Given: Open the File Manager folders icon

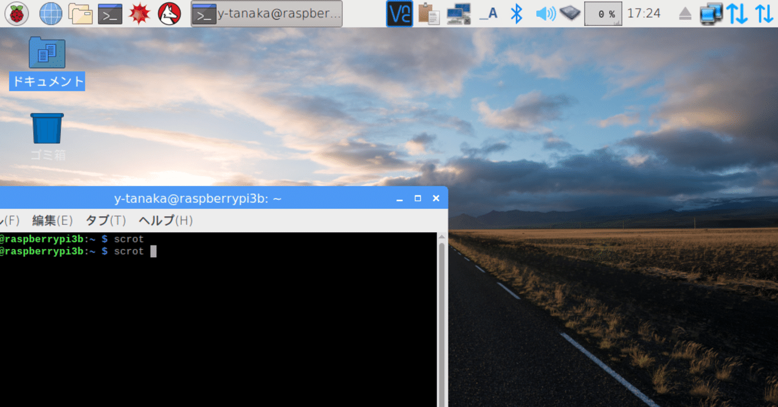Looking at the screenshot, I should pos(80,13).
